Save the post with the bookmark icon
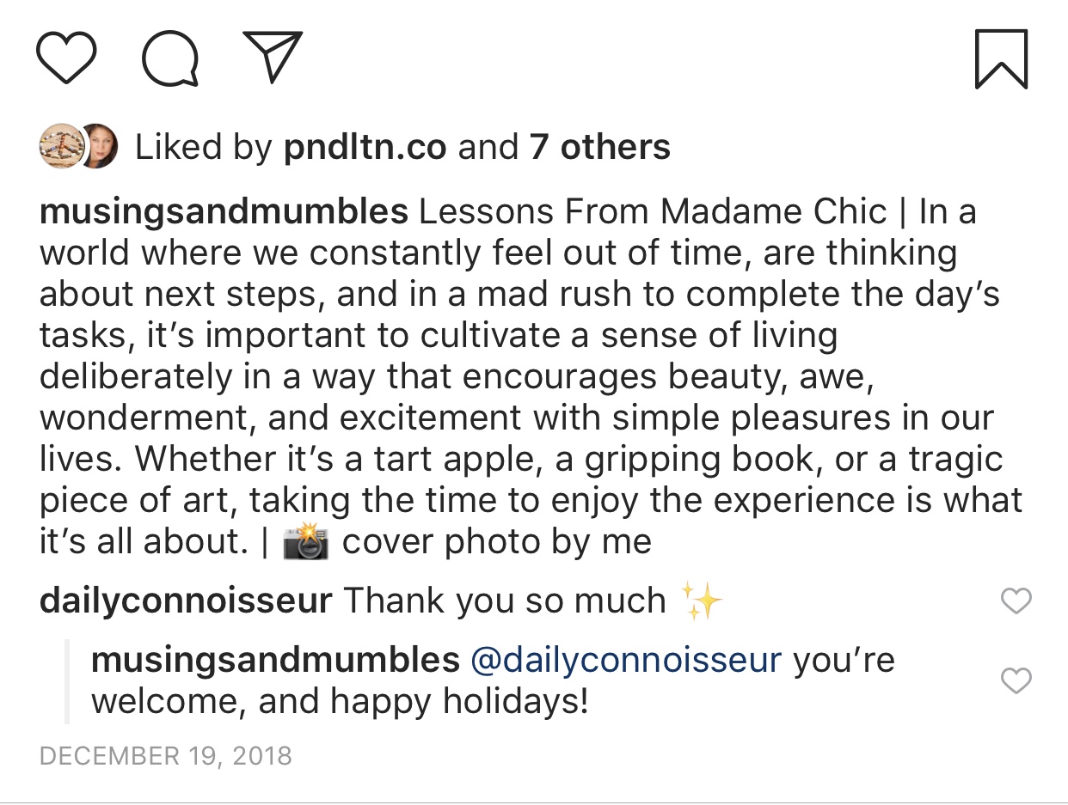 point(1001,58)
